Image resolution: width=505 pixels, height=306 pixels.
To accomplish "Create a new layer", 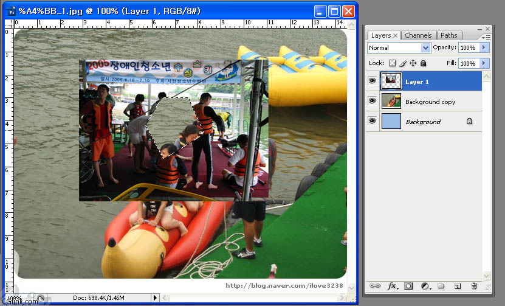I will tap(458, 286).
